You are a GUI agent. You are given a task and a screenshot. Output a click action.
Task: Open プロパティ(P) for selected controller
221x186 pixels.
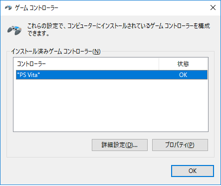click(180, 145)
